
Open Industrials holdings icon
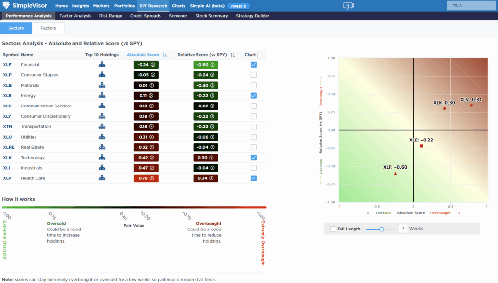point(102,168)
